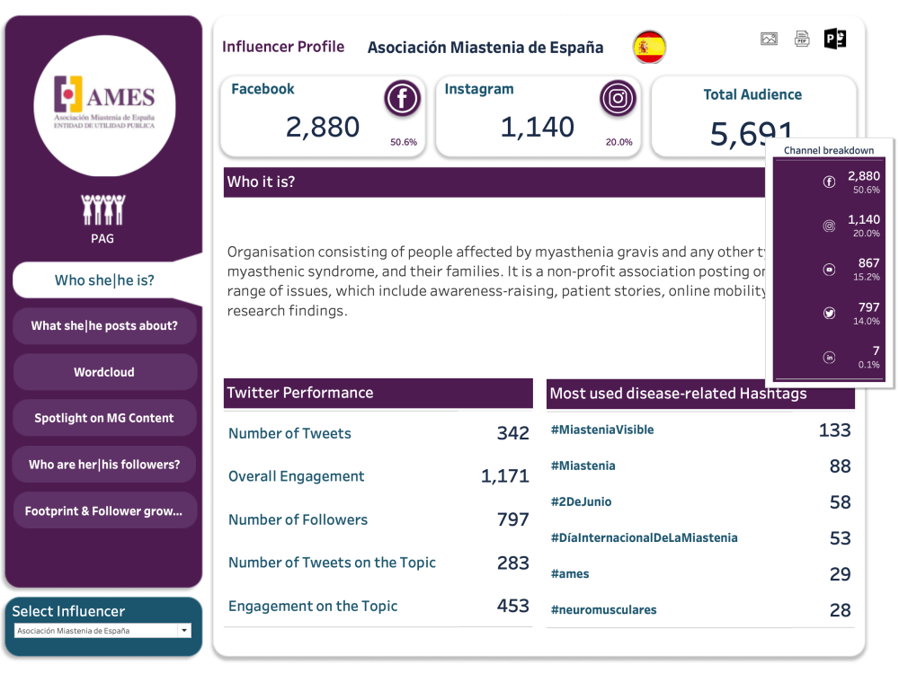Select the image export icon
The height and width of the screenshot is (674, 899).
coord(769,39)
